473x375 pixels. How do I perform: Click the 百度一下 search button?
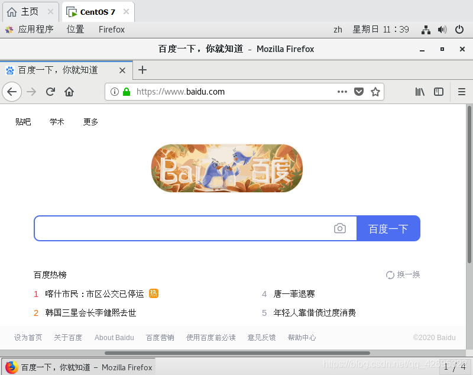(388, 228)
